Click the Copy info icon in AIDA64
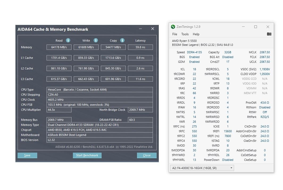 pos(122,40)
